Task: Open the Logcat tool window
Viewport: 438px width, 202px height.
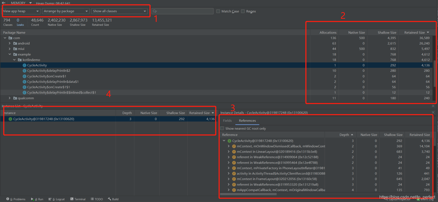Action: click(57, 199)
